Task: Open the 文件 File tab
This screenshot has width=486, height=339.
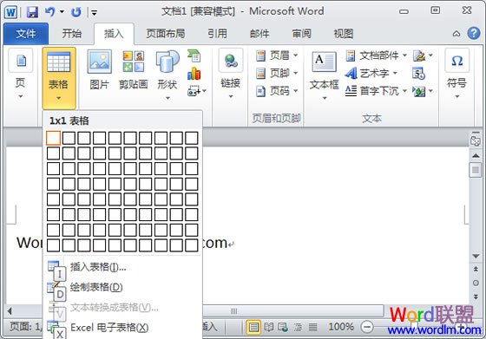Action: [x=26, y=34]
